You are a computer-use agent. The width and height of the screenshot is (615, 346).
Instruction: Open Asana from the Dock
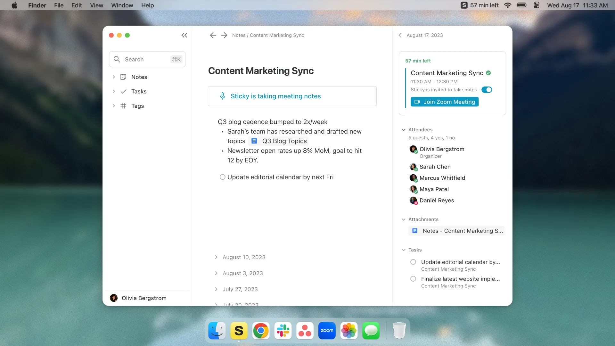pos(305,331)
